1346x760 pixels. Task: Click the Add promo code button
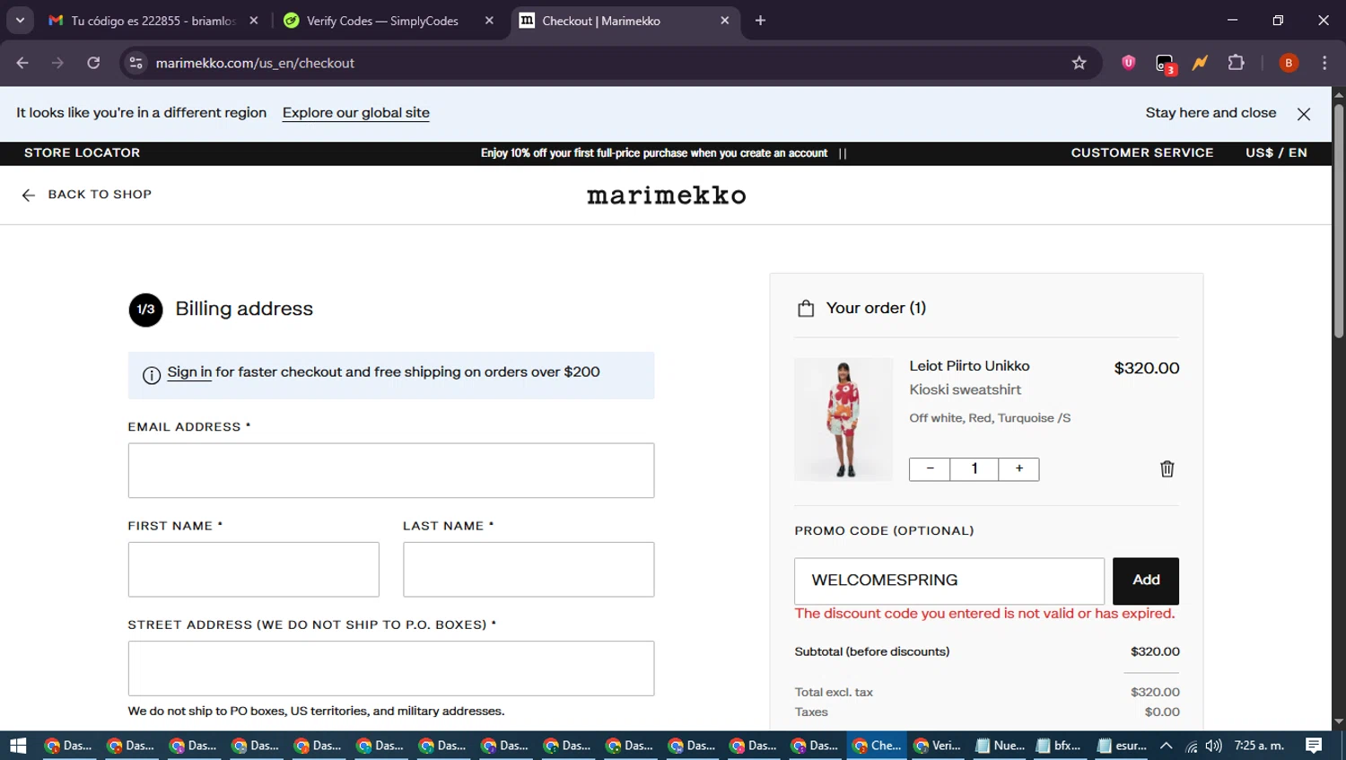coord(1146,581)
